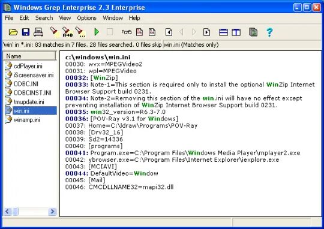Click file icon beside ODBC.INI
The height and width of the screenshot is (229, 324).
tap(8, 84)
